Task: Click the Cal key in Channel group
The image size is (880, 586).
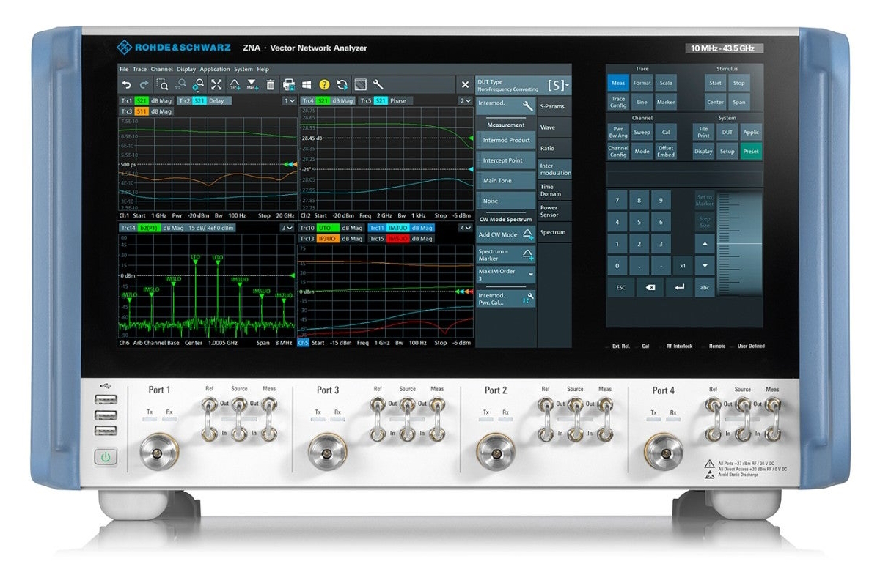Action: click(x=666, y=133)
